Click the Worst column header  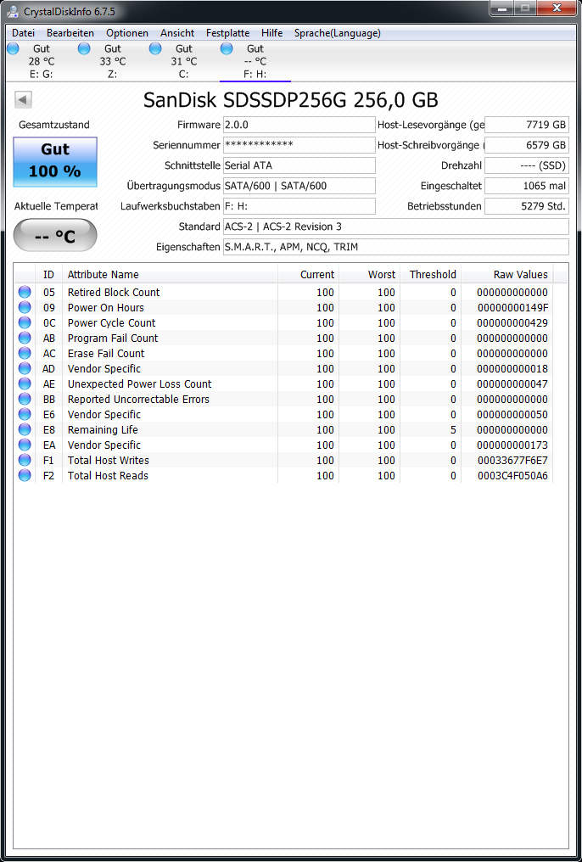click(x=369, y=274)
